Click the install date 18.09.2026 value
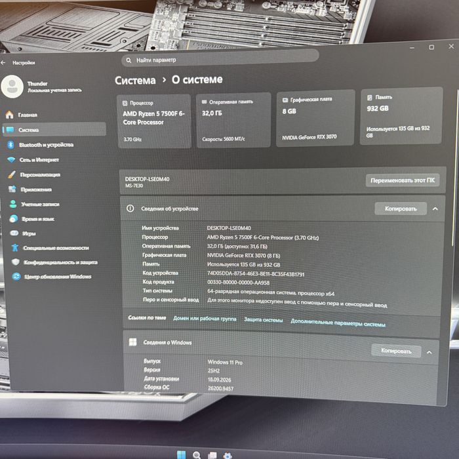Image resolution: width=459 pixels, height=459 pixels. tap(220, 380)
